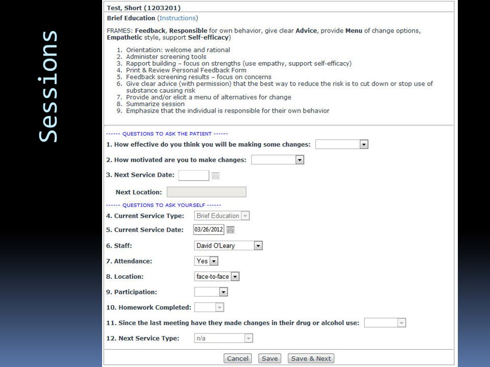The image size is (490, 367).
Task: Click step '2. Administer screening tools'
Action: coord(162,57)
